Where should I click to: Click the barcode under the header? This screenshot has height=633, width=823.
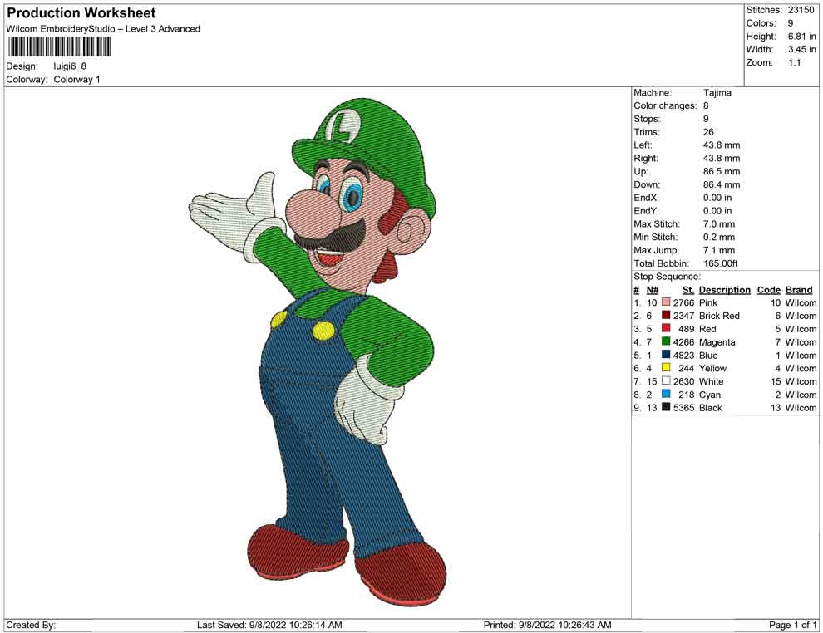[x=59, y=47]
